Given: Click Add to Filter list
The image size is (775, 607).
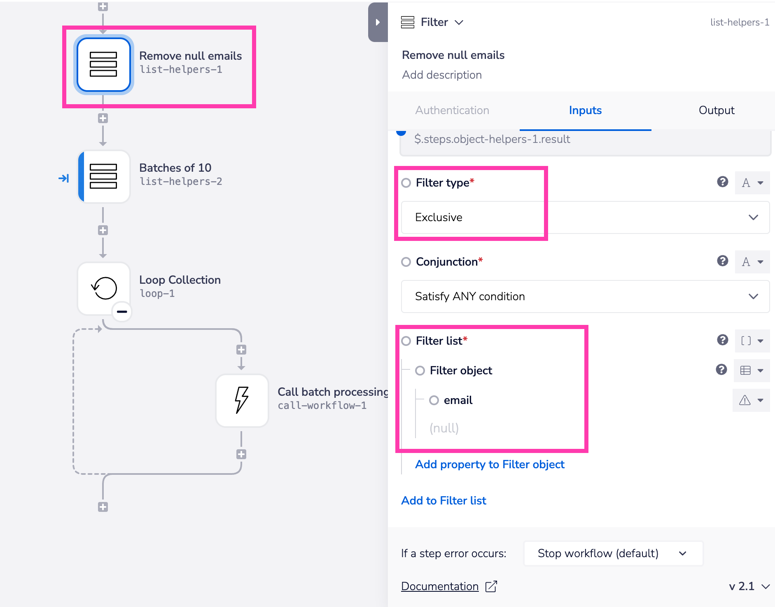Looking at the screenshot, I should point(443,500).
